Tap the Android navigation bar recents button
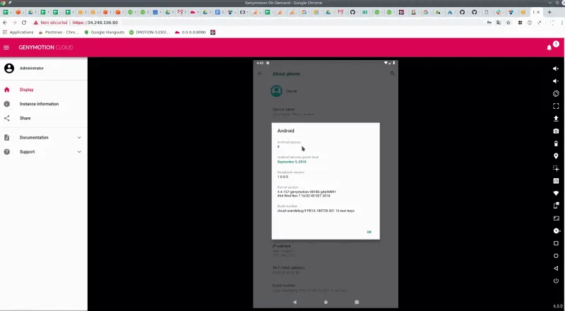Image resolution: width=565 pixels, height=311 pixels. (x=357, y=302)
